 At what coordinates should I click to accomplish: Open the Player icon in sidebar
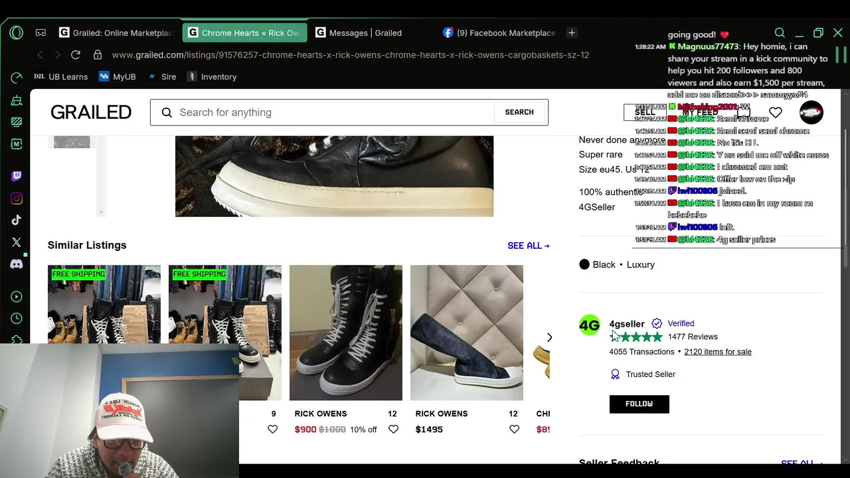17,297
